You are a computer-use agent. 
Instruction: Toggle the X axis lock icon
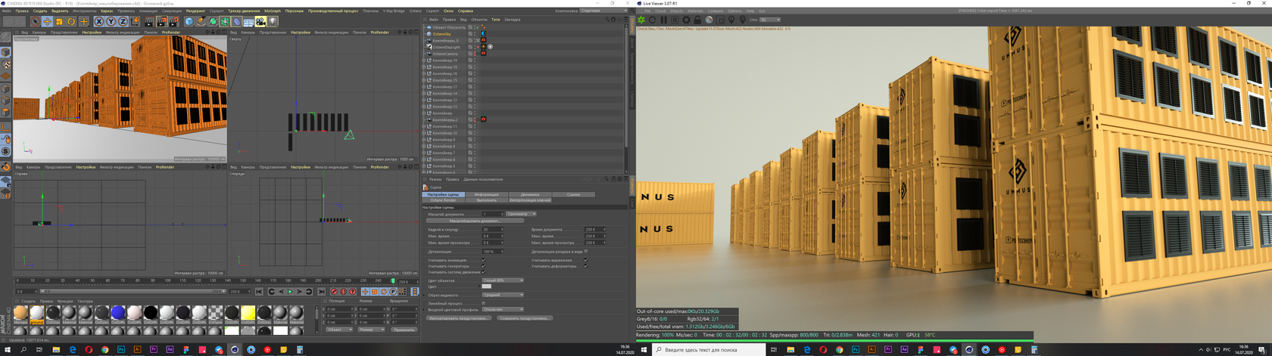tap(98, 22)
